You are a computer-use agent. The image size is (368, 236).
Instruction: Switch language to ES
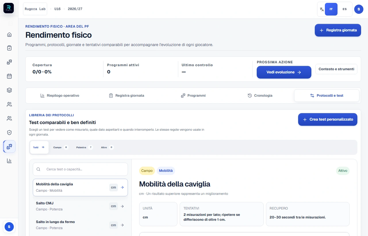pyautogui.click(x=344, y=9)
